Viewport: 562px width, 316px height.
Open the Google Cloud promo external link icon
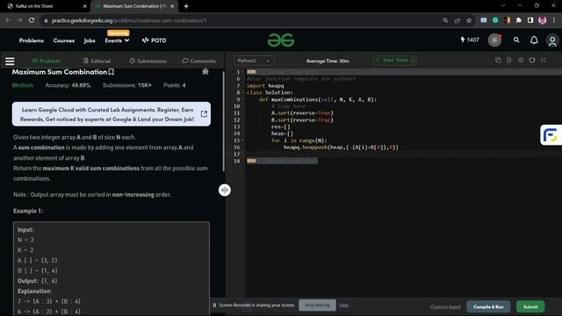click(x=204, y=114)
